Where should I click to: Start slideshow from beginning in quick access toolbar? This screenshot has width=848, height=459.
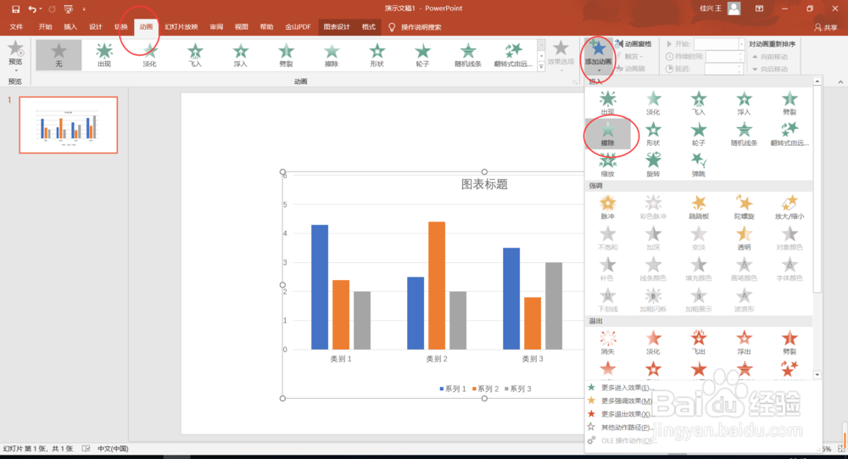68,9
